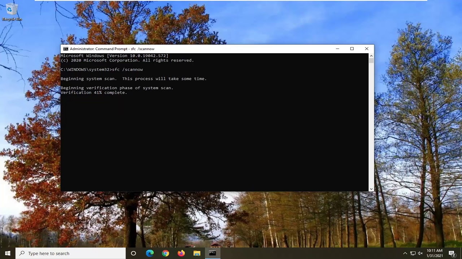Open the clock showing 10:11 AM
The image size is (462, 259).
pos(434,253)
